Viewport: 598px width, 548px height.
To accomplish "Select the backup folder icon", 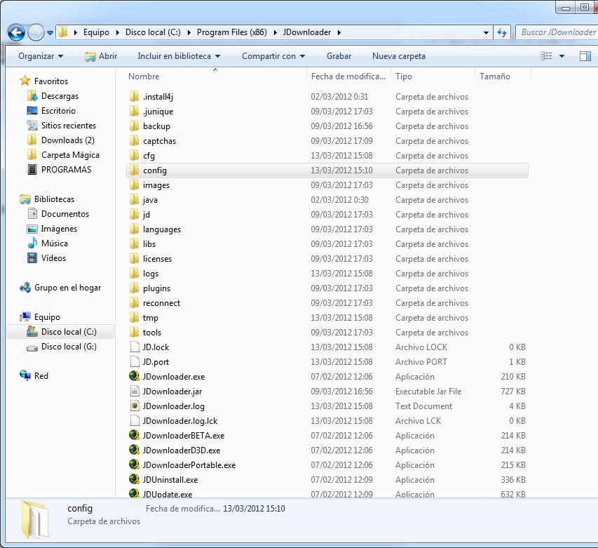I will click(134, 126).
